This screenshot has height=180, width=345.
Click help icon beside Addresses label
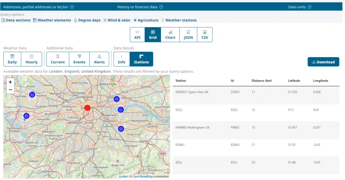(72, 7)
